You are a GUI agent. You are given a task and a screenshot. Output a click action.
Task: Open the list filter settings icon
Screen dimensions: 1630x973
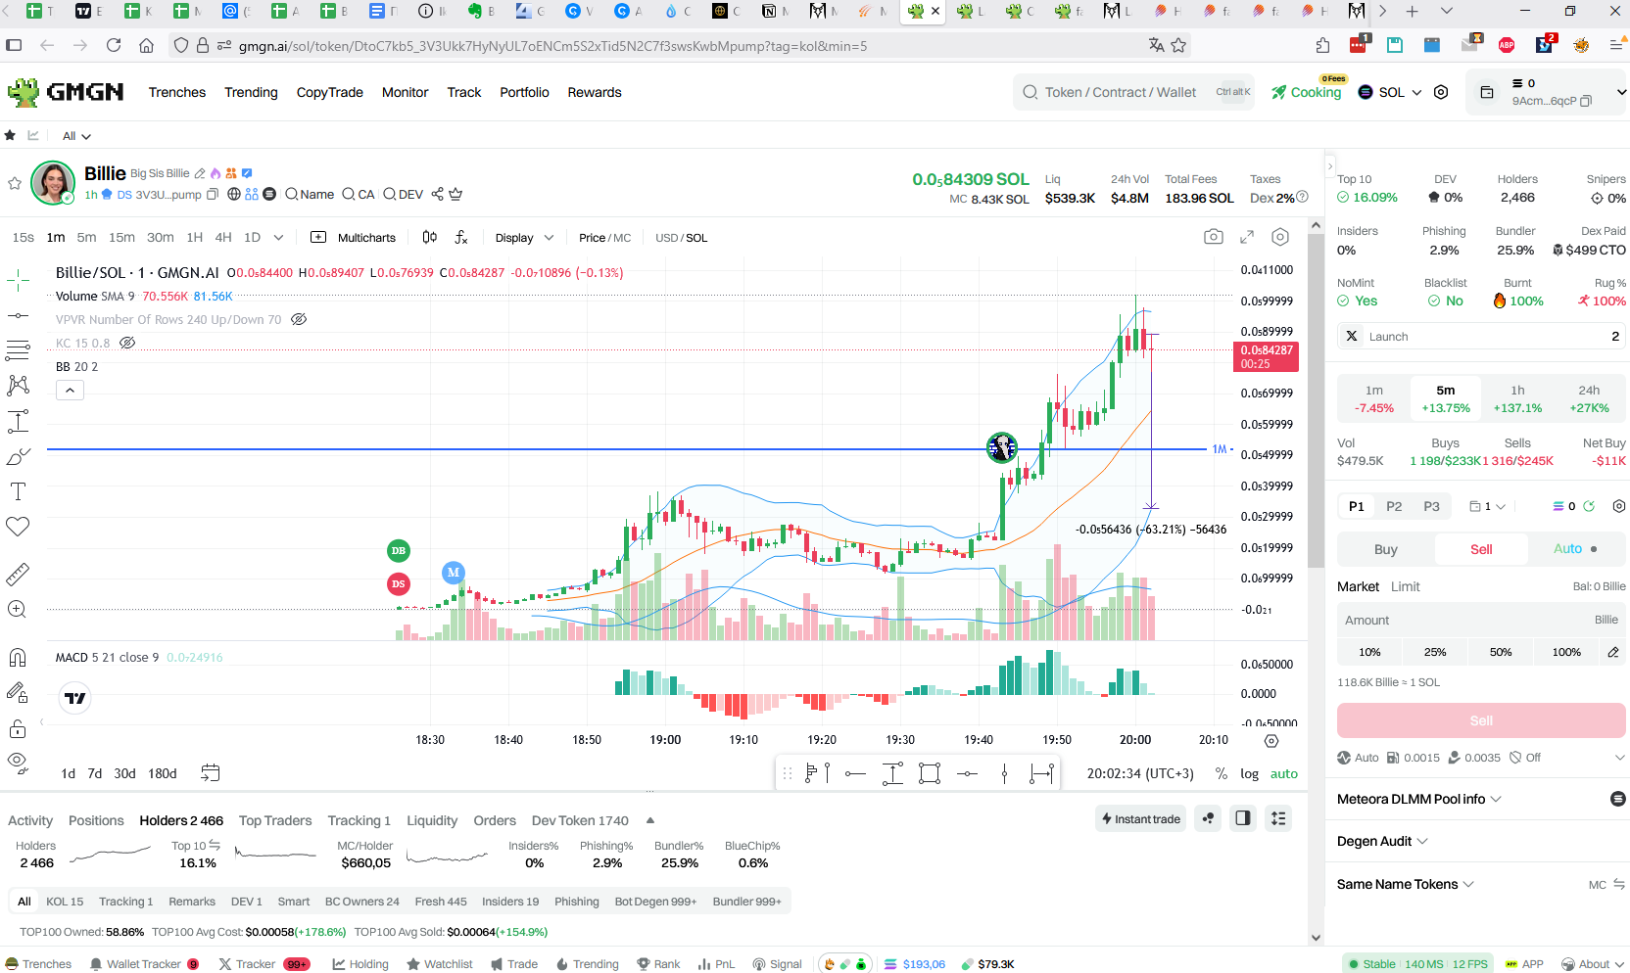click(1278, 818)
